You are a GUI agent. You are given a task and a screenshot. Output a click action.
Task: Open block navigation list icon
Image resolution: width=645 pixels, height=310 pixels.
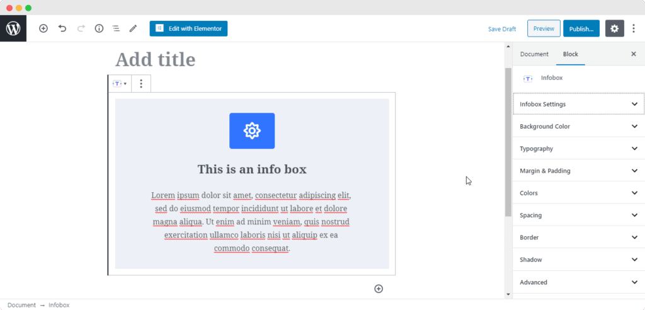(x=116, y=28)
